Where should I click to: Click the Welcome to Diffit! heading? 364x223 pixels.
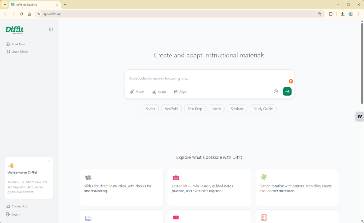point(22,173)
